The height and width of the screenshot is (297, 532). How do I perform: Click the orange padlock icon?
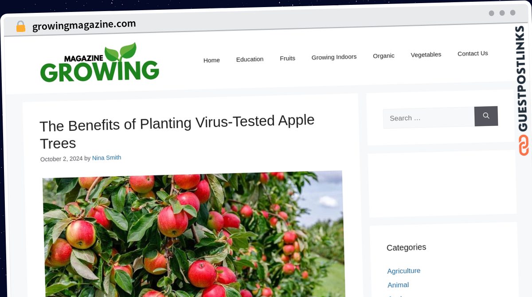20,27
